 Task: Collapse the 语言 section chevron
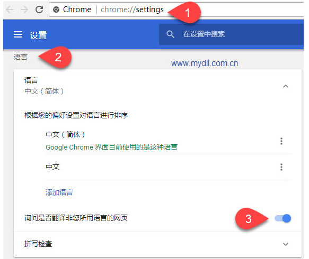click(x=286, y=86)
